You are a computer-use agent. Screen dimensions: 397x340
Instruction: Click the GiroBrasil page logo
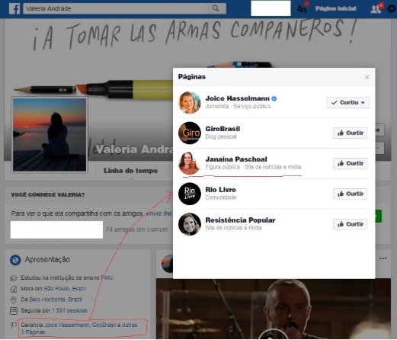[190, 133]
